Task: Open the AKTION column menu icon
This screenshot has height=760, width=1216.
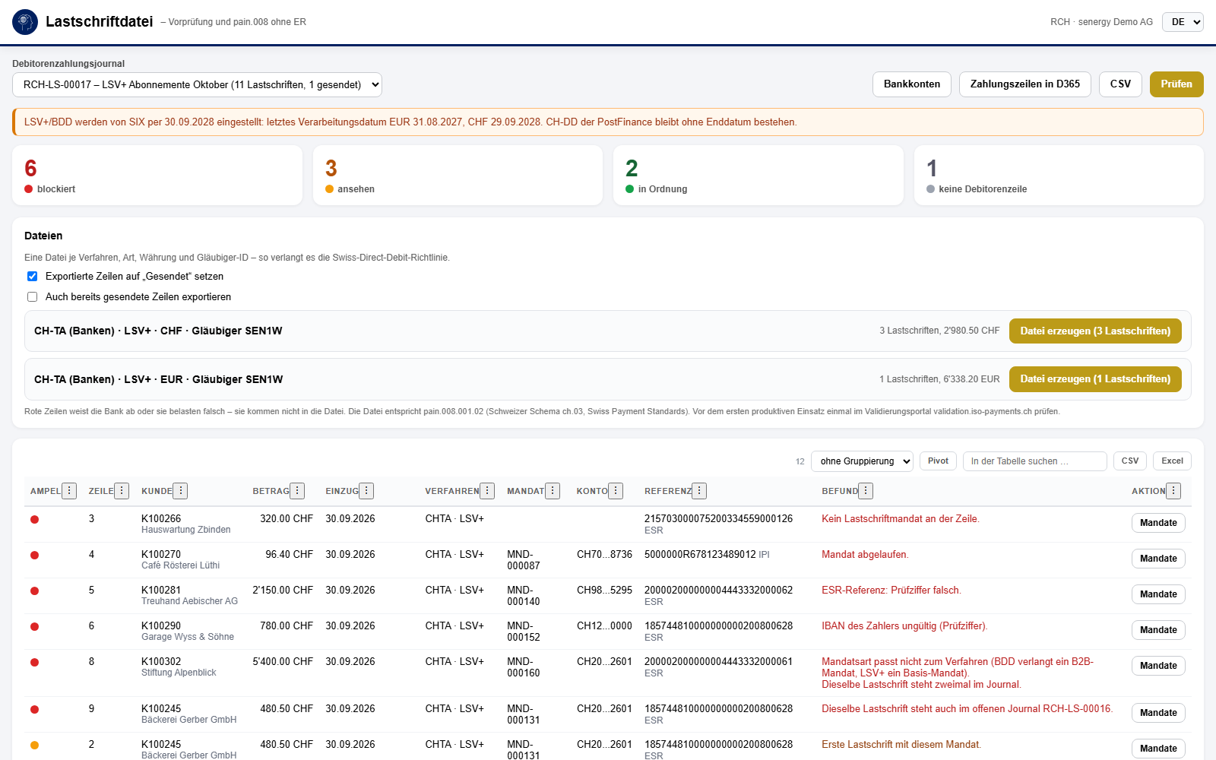Action: click(x=1173, y=491)
